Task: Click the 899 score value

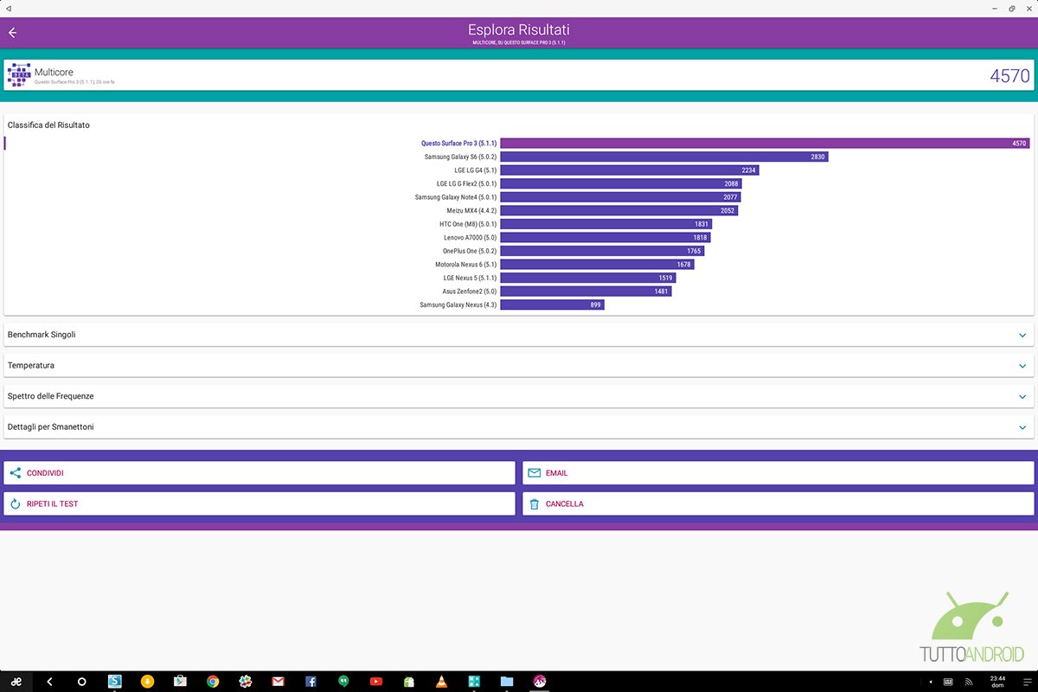Action: pyautogui.click(x=595, y=305)
